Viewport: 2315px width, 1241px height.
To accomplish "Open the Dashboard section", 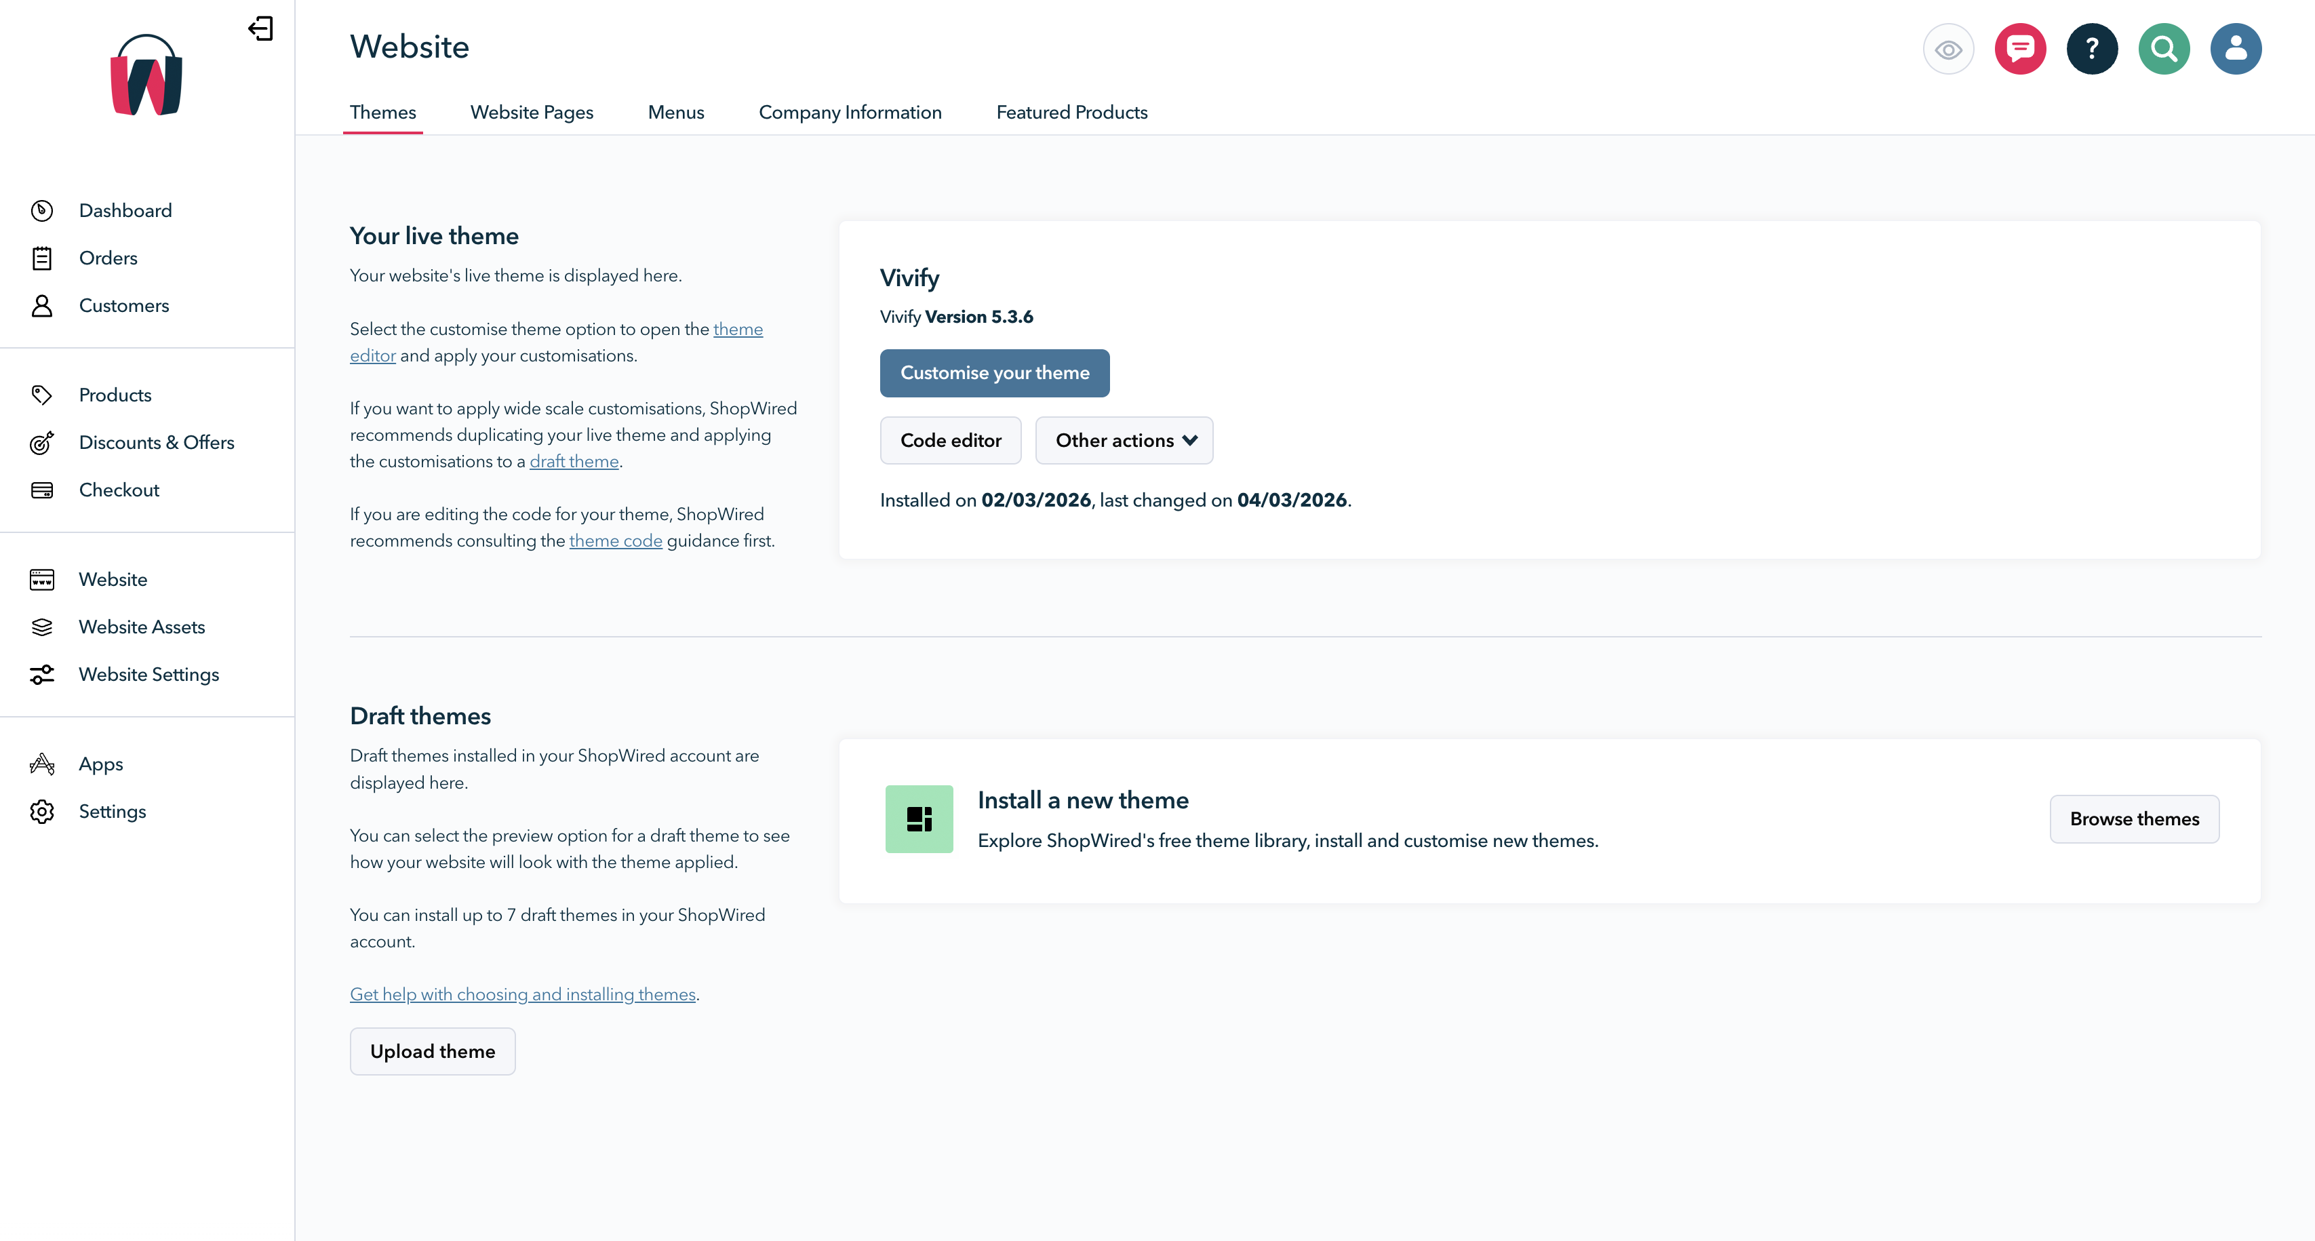I will tap(125, 210).
